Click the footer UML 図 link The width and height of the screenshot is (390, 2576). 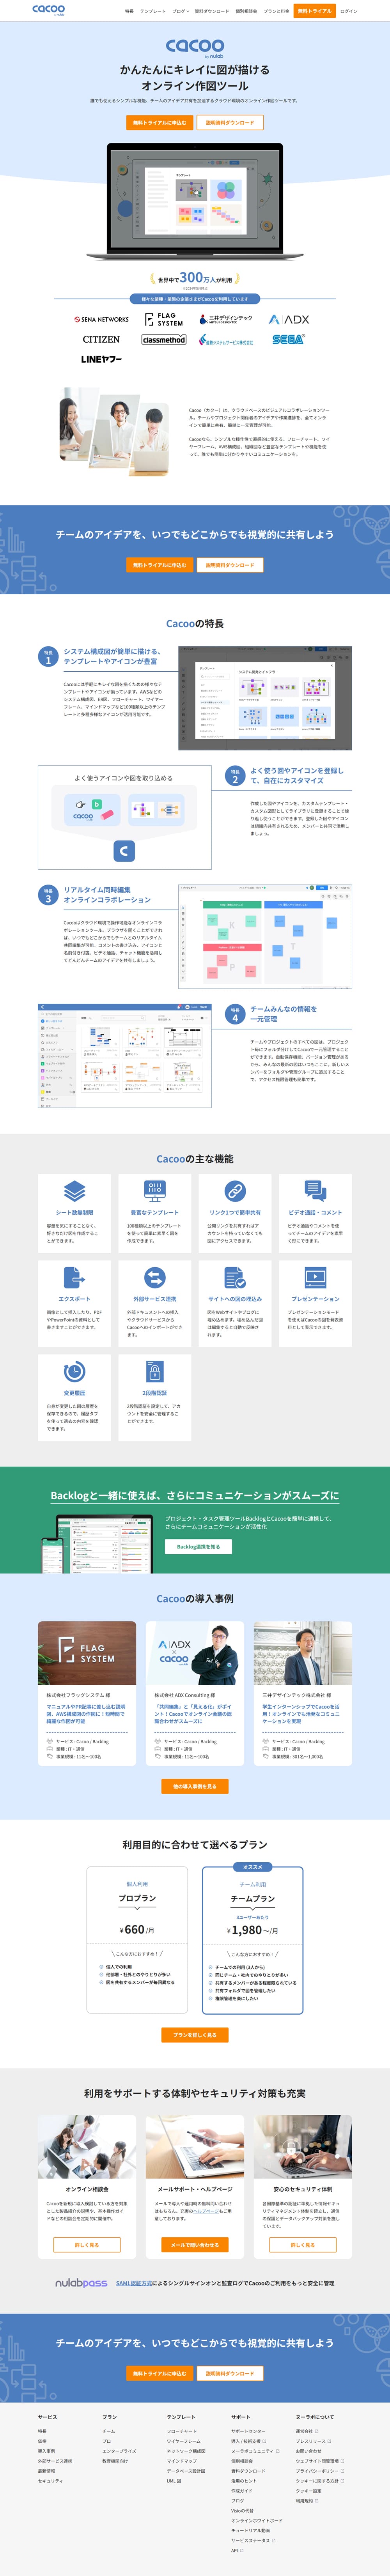(174, 2481)
